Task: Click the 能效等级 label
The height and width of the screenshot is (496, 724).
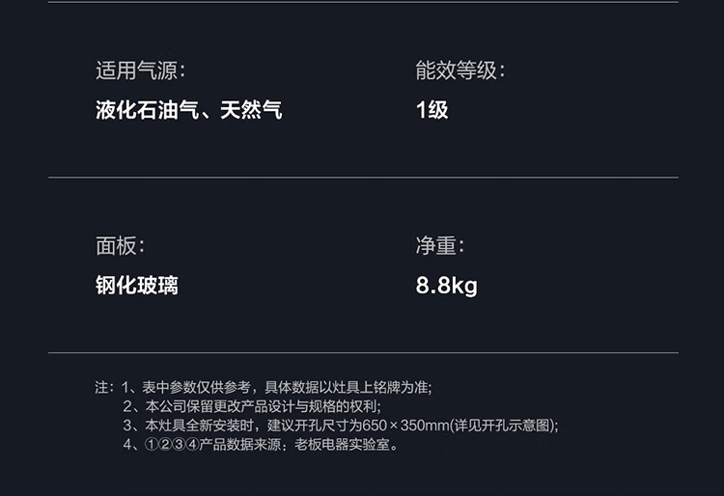Action: click(459, 70)
